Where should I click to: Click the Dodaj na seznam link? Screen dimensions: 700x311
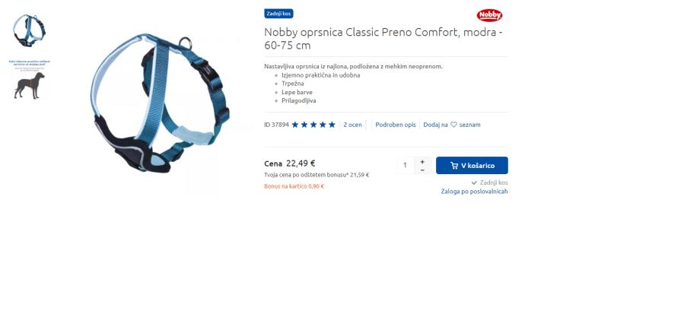point(452,125)
